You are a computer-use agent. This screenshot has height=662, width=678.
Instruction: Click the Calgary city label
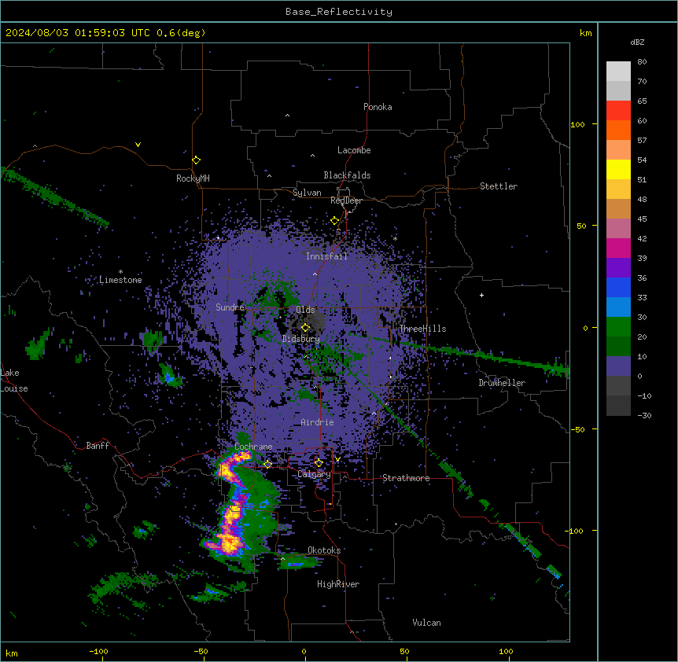point(314,474)
